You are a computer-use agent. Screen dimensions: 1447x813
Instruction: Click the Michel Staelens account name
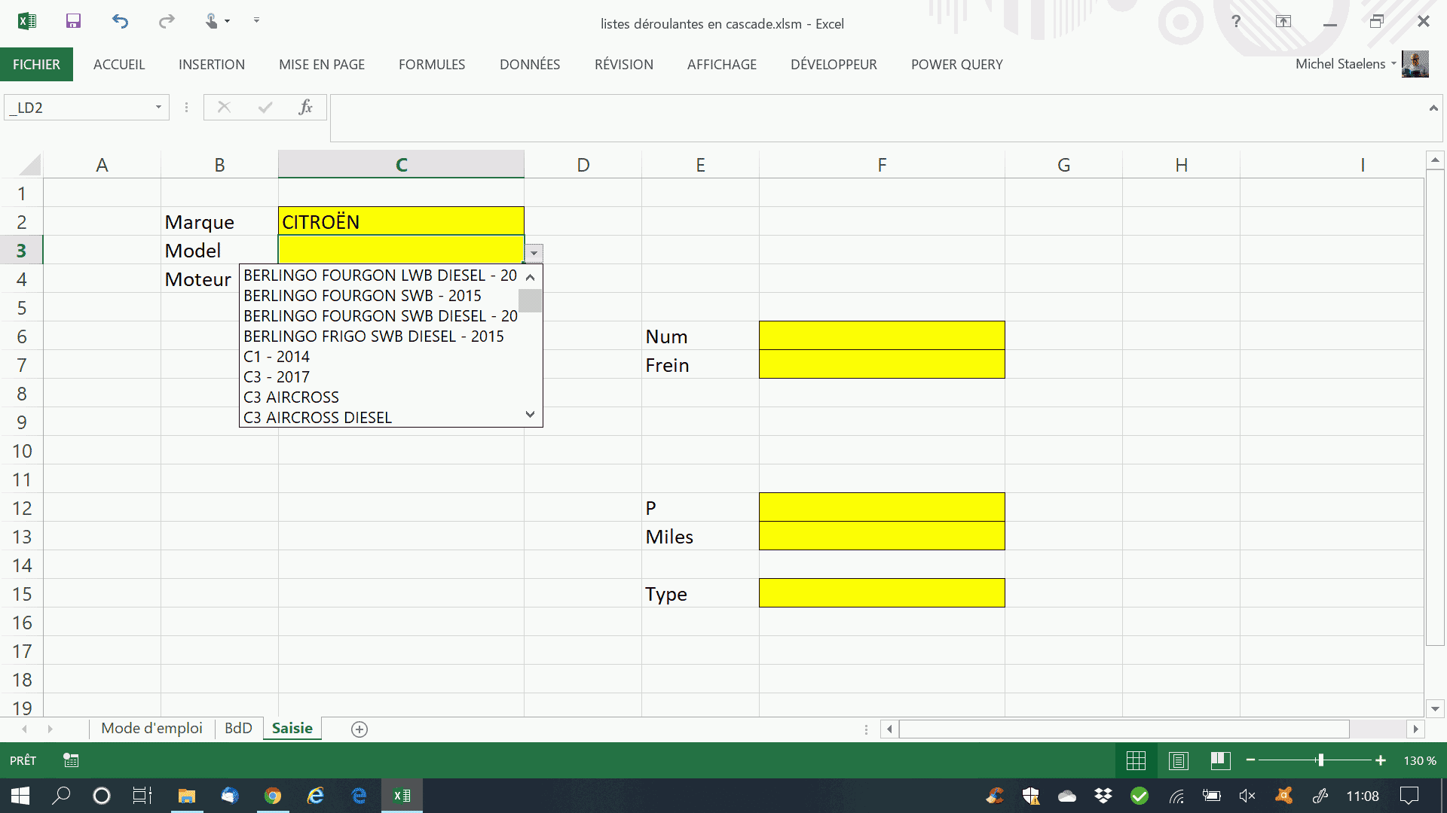click(x=1341, y=64)
